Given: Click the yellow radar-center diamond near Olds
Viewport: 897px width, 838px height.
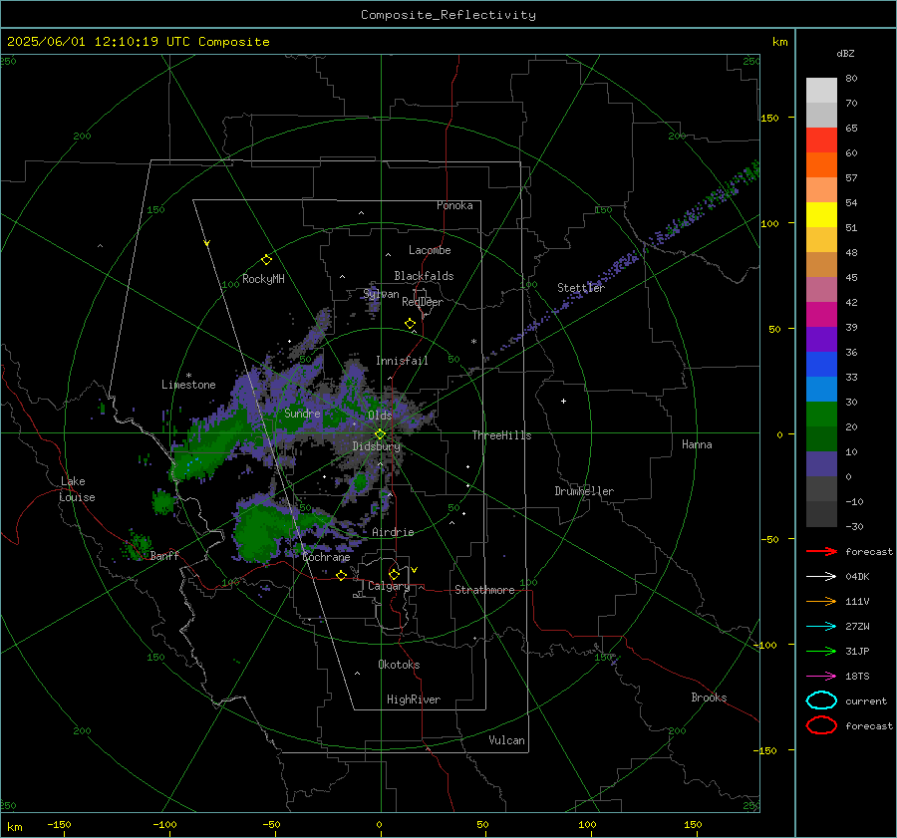Looking at the screenshot, I should coord(380,434).
